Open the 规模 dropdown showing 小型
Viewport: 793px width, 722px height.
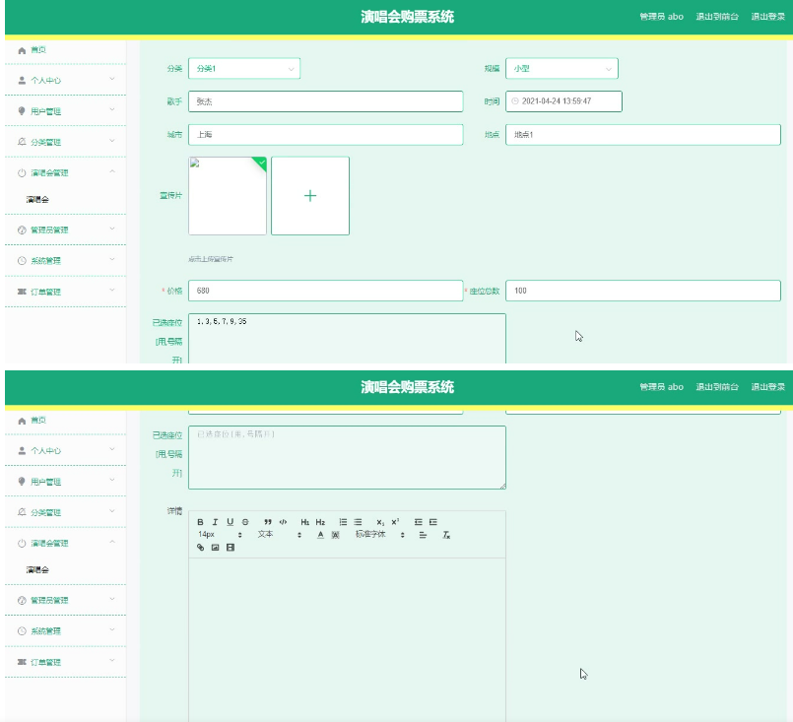562,68
